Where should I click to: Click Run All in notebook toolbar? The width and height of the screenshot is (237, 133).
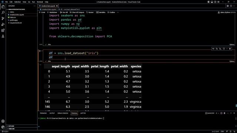pos(64,12)
